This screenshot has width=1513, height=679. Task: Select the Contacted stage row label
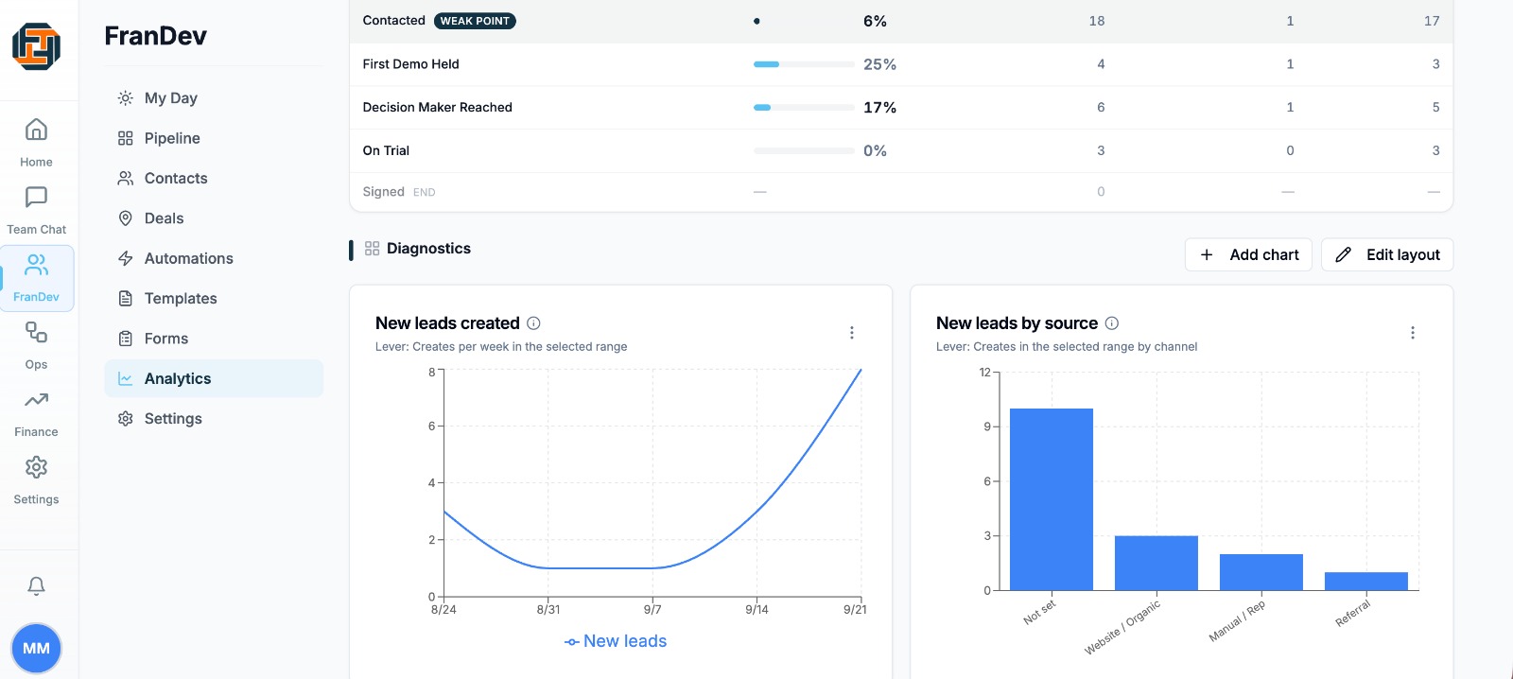[394, 21]
